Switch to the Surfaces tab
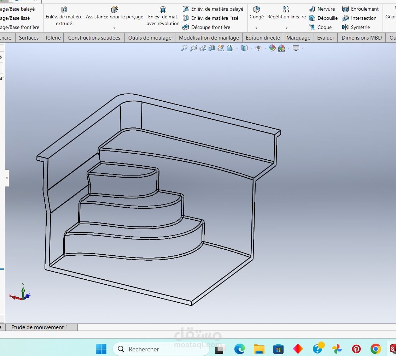 pyautogui.click(x=29, y=37)
